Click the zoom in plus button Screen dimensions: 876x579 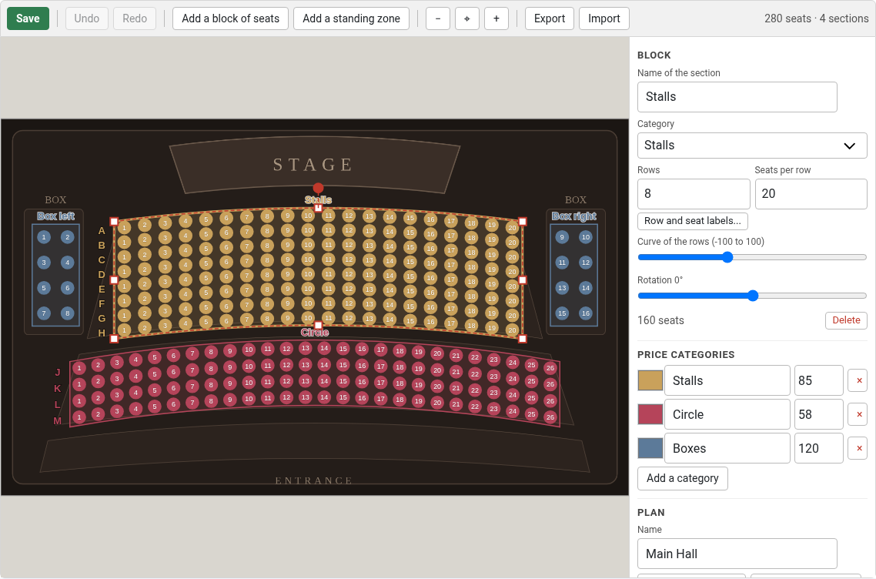coord(496,18)
